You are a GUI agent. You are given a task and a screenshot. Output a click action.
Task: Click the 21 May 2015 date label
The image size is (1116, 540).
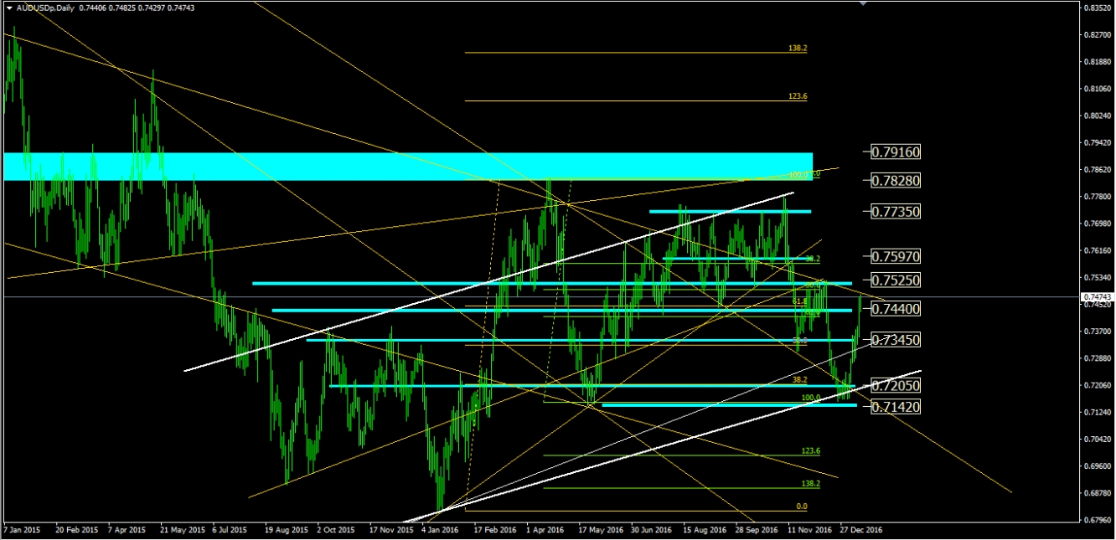182,530
